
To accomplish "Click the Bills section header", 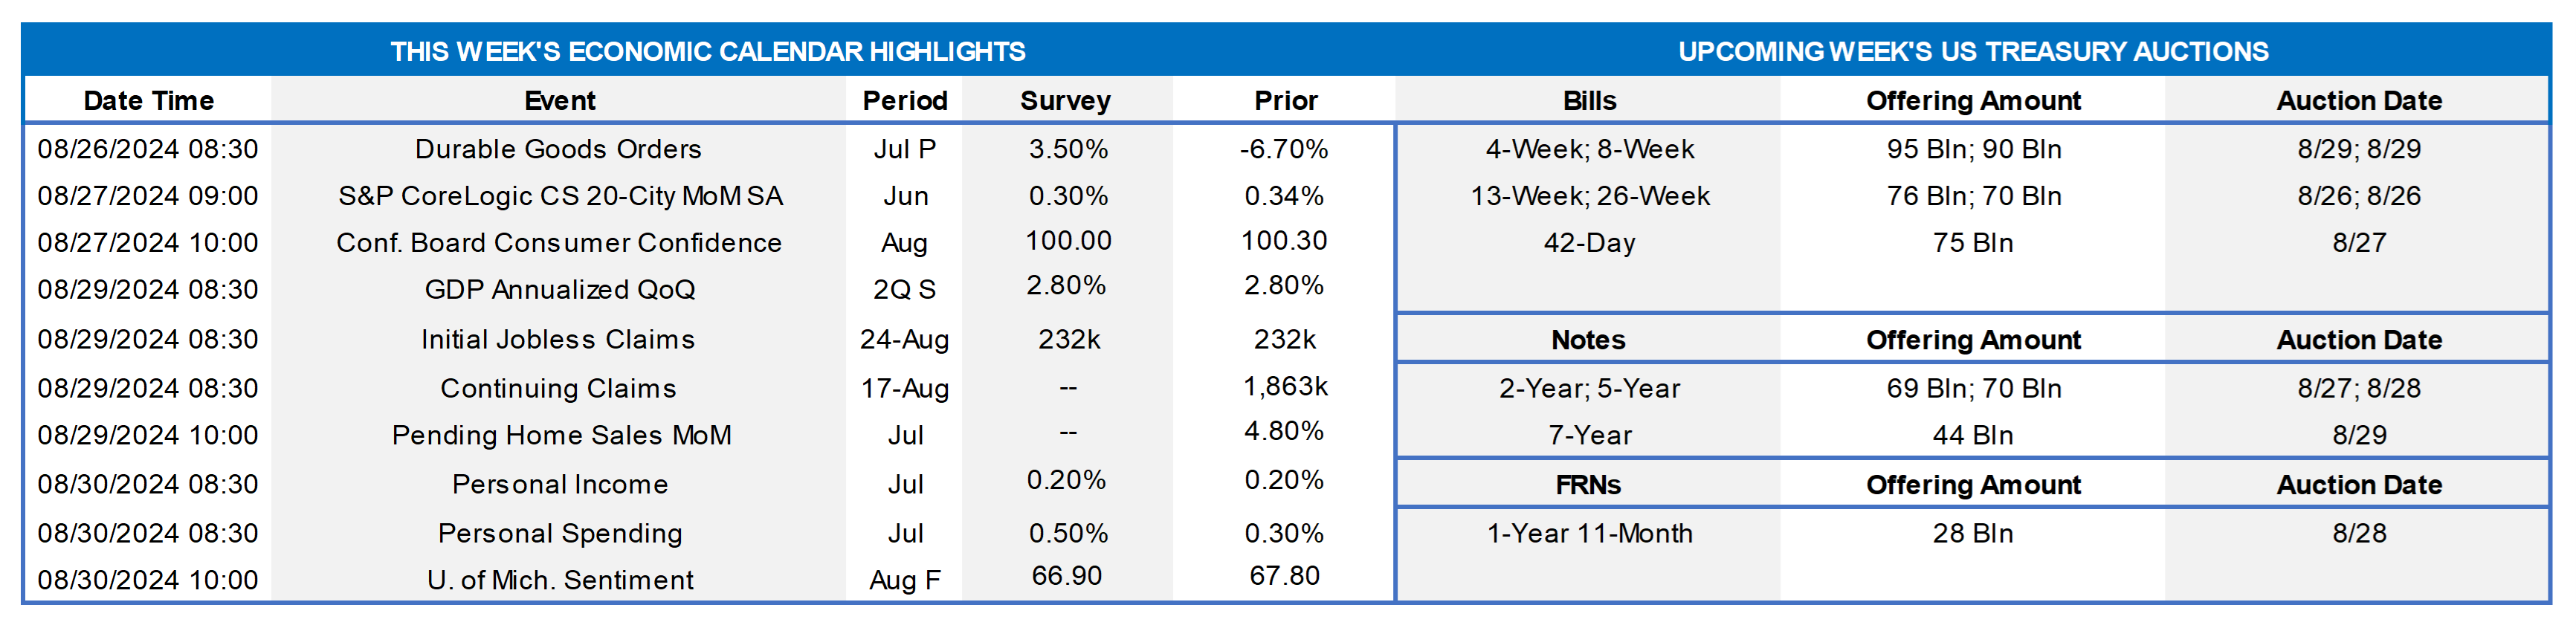I will pyautogui.click(x=1589, y=101).
